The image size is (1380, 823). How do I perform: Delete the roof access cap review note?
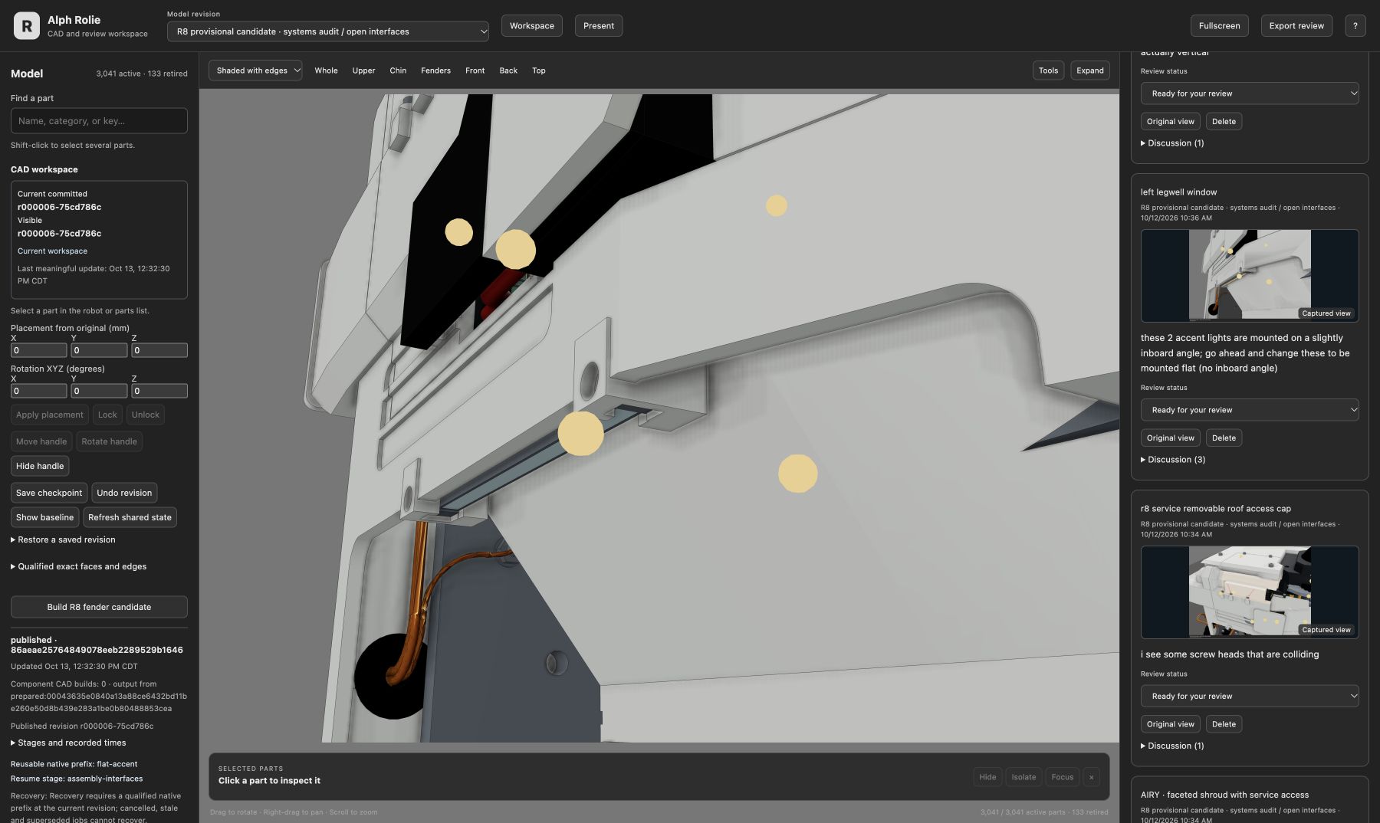click(x=1224, y=724)
